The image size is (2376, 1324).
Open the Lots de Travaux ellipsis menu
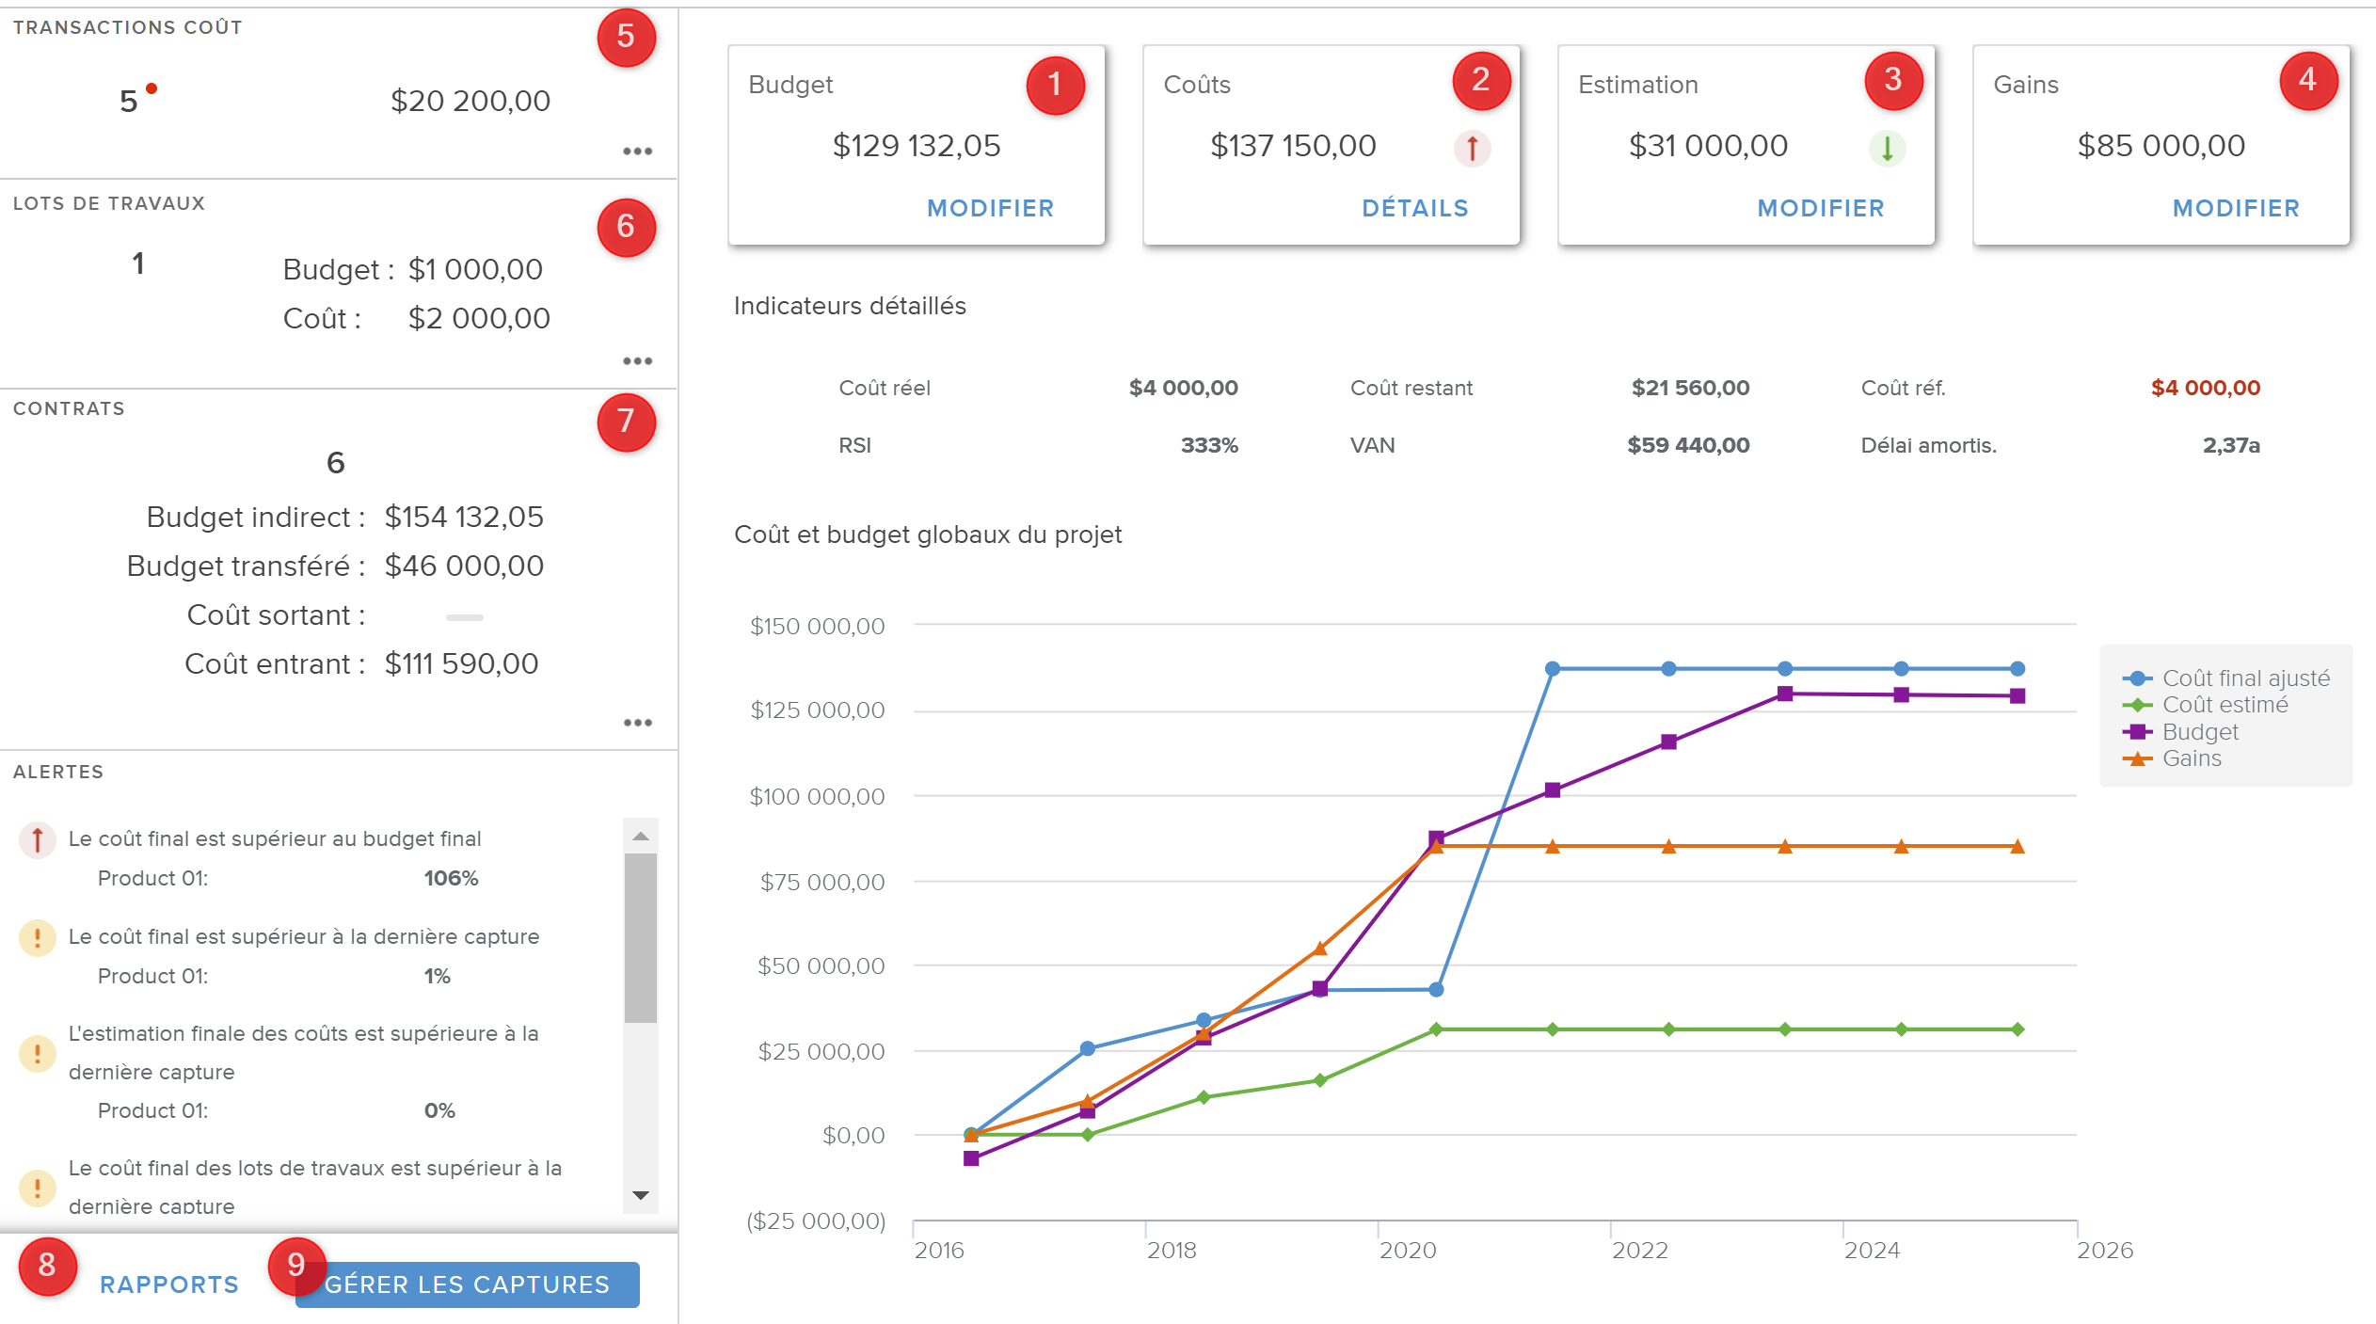click(x=637, y=360)
